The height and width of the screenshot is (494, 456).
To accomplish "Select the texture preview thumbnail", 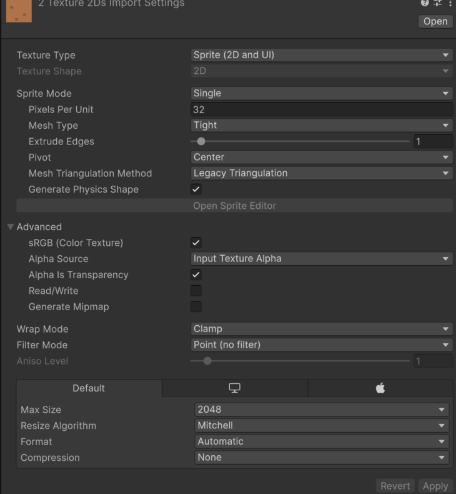I will (19, 11).
